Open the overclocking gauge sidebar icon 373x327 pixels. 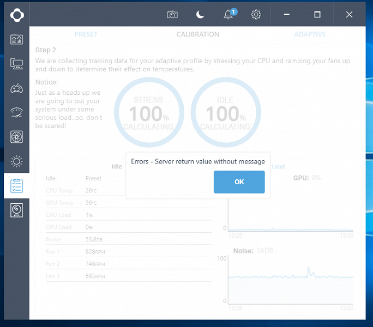point(17,112)
